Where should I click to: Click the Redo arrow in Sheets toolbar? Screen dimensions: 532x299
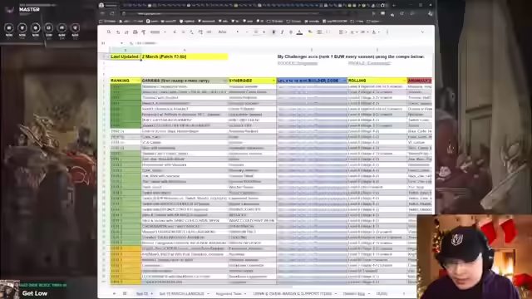coord(126,32)
